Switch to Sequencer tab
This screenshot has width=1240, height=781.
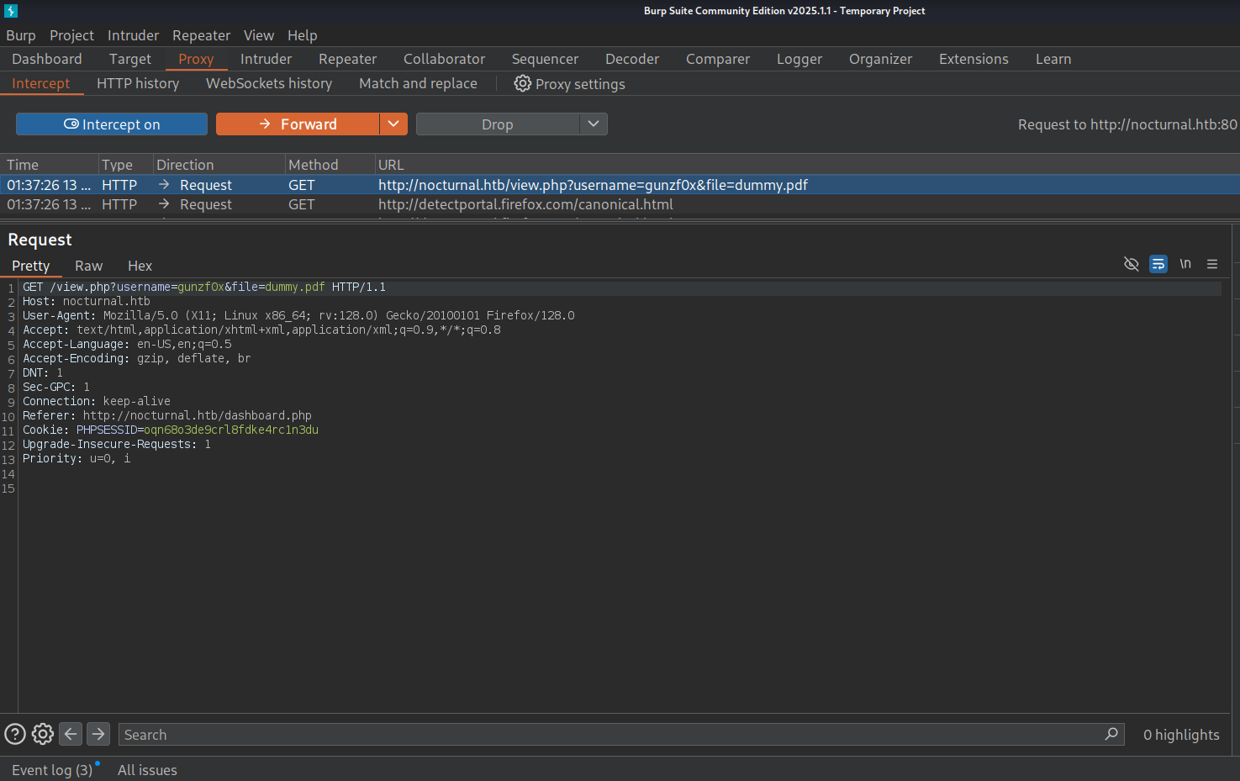point(545,59)
